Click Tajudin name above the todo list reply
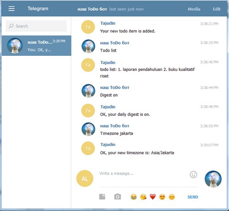The height and width of the screenshot is (211, 229). point(108,63)
